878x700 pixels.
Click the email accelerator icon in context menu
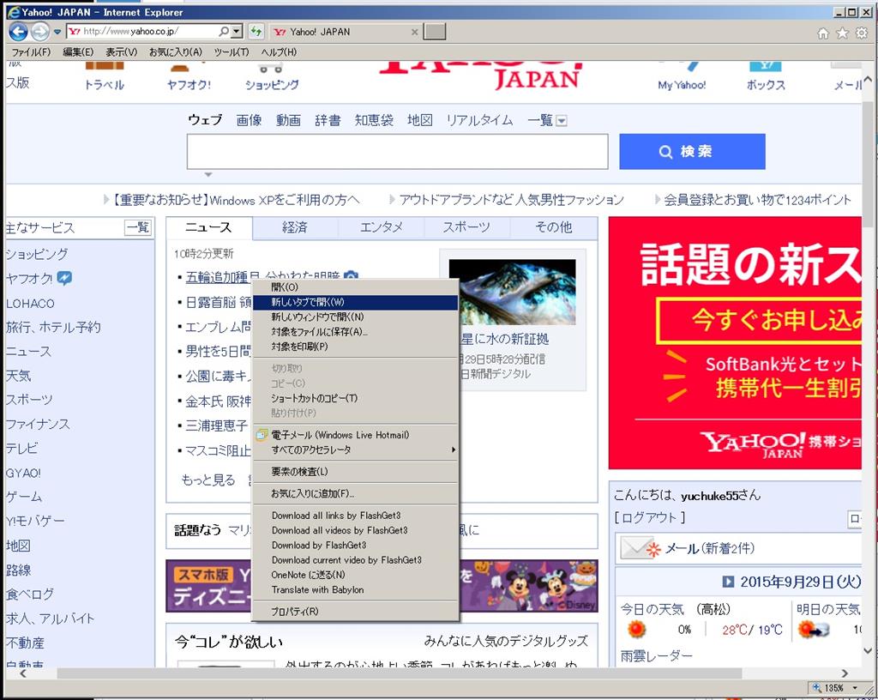[262, 435]
